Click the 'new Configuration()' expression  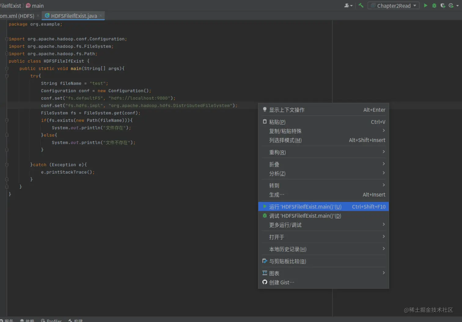pyautogui.click(x=123, y=91)
